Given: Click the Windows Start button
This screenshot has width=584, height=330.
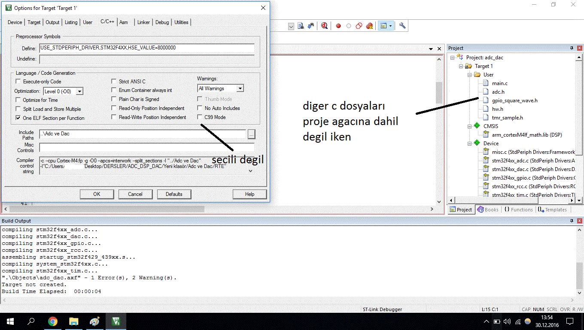Looking at the screenshot, I should (10, 321).
